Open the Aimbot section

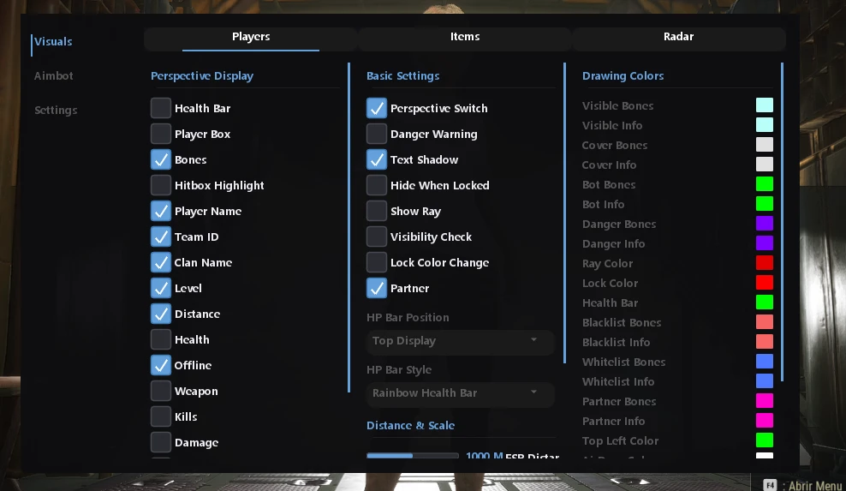[x=53, y=76]
